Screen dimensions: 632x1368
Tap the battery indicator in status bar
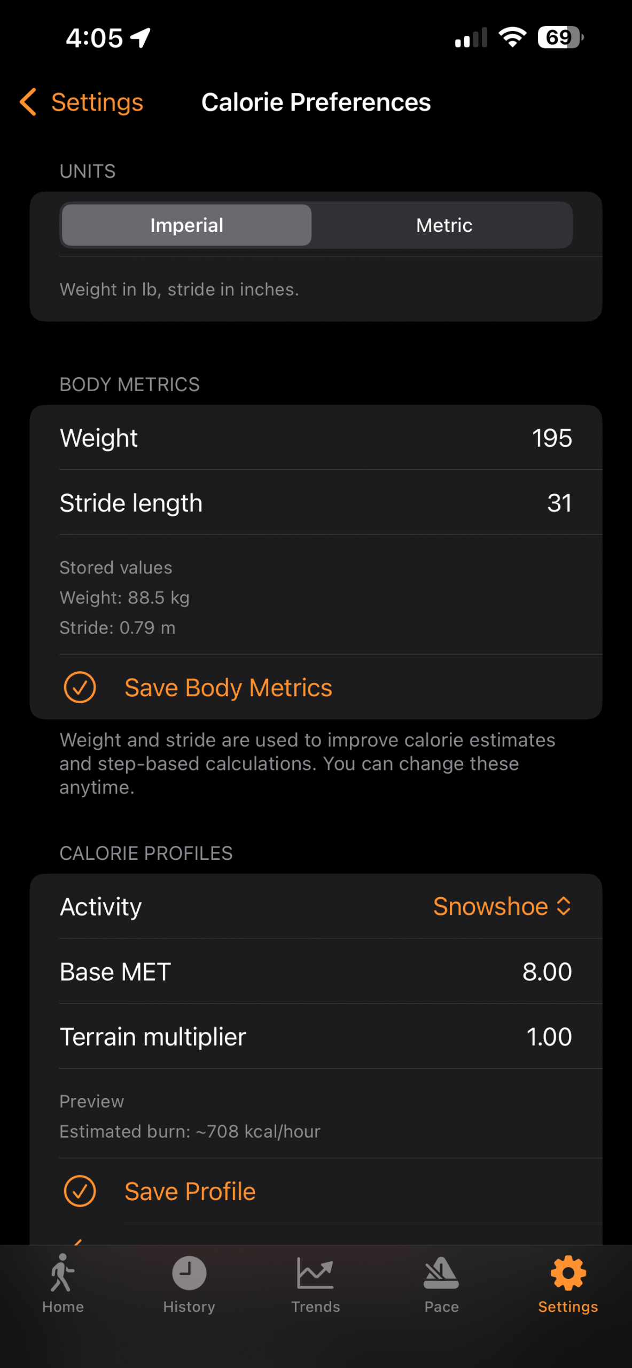coord(560,37)
